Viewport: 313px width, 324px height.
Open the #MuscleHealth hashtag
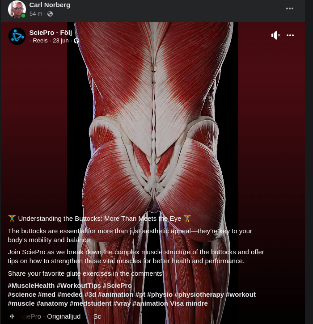click(x=31, y=285)
